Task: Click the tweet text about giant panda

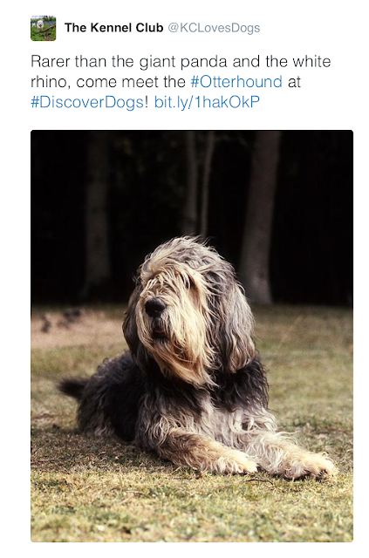Action: pyautogui.click(x=181, y=82)
